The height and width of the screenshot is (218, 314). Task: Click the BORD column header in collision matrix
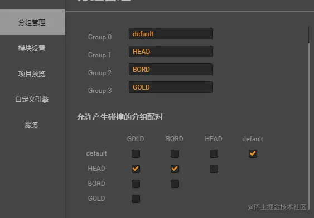coord(175,139)
